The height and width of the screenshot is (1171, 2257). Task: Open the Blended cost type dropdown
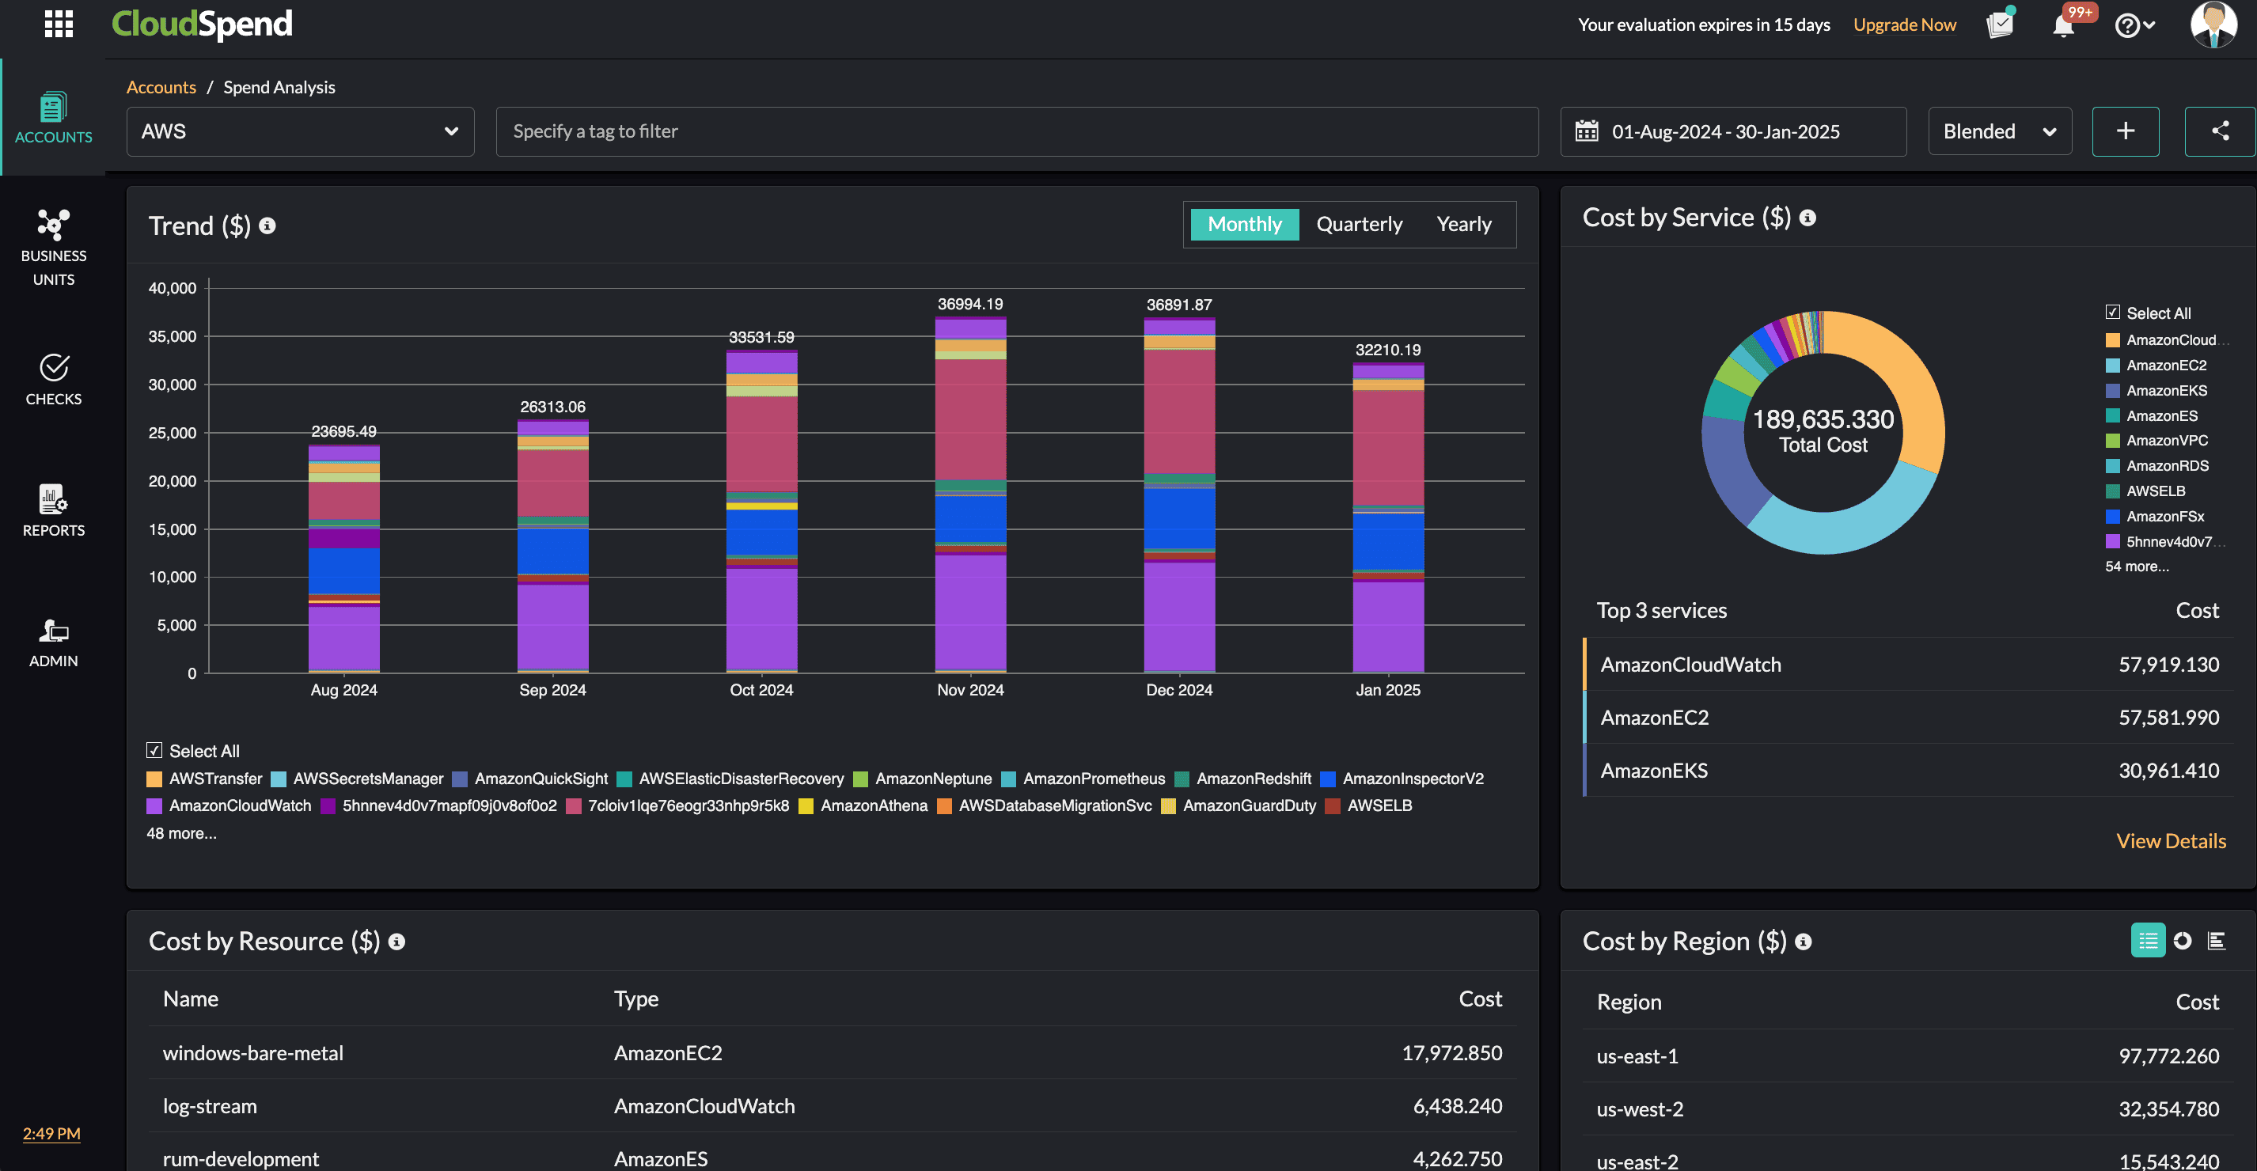coord(1999,131)
